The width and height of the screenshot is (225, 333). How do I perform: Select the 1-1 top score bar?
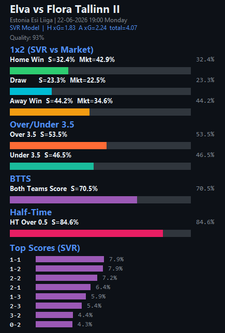coord(70,259)
